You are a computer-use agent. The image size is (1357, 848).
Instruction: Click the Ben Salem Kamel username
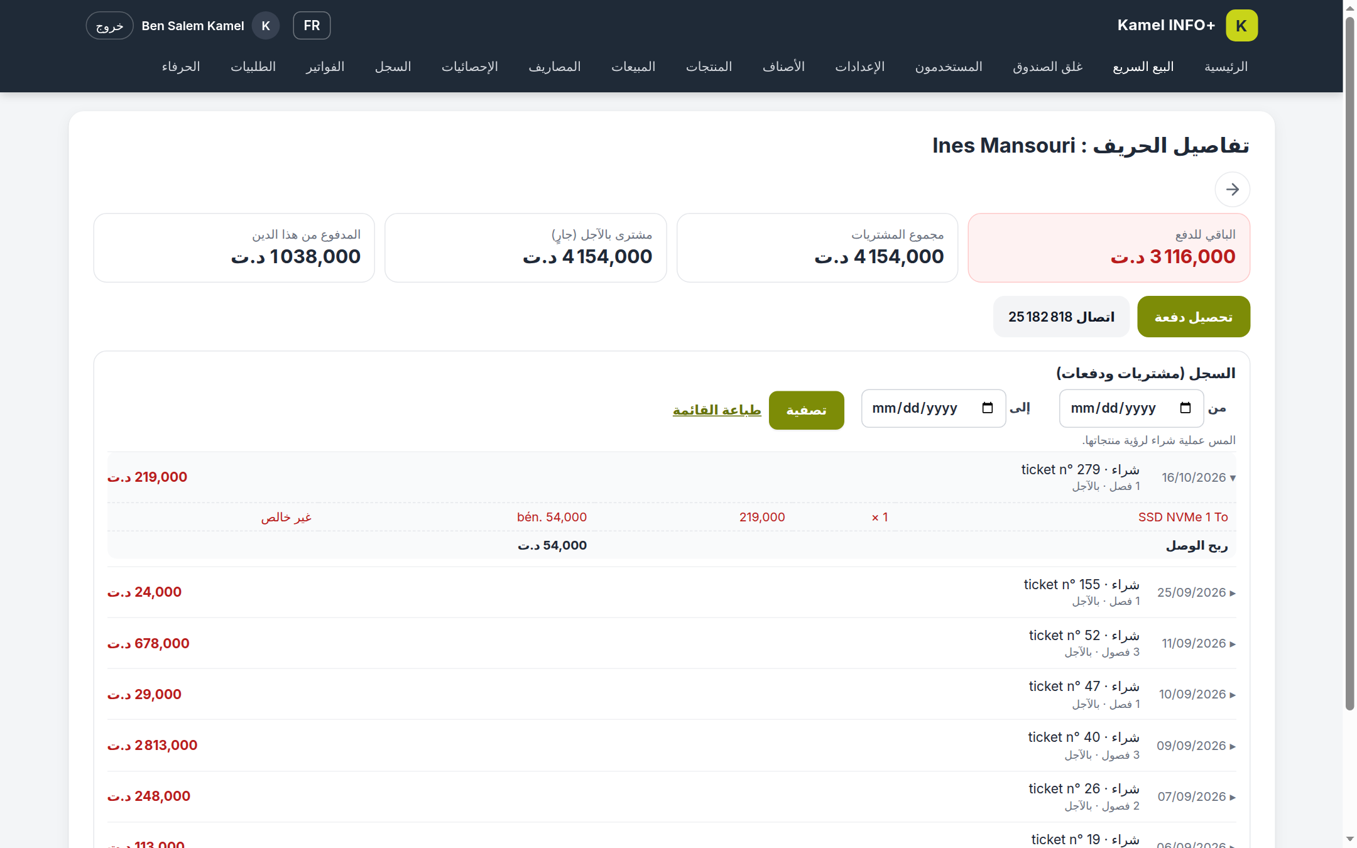(192, 26)
